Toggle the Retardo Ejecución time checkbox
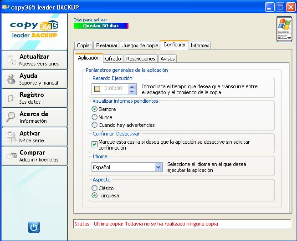 pos(97,89)
